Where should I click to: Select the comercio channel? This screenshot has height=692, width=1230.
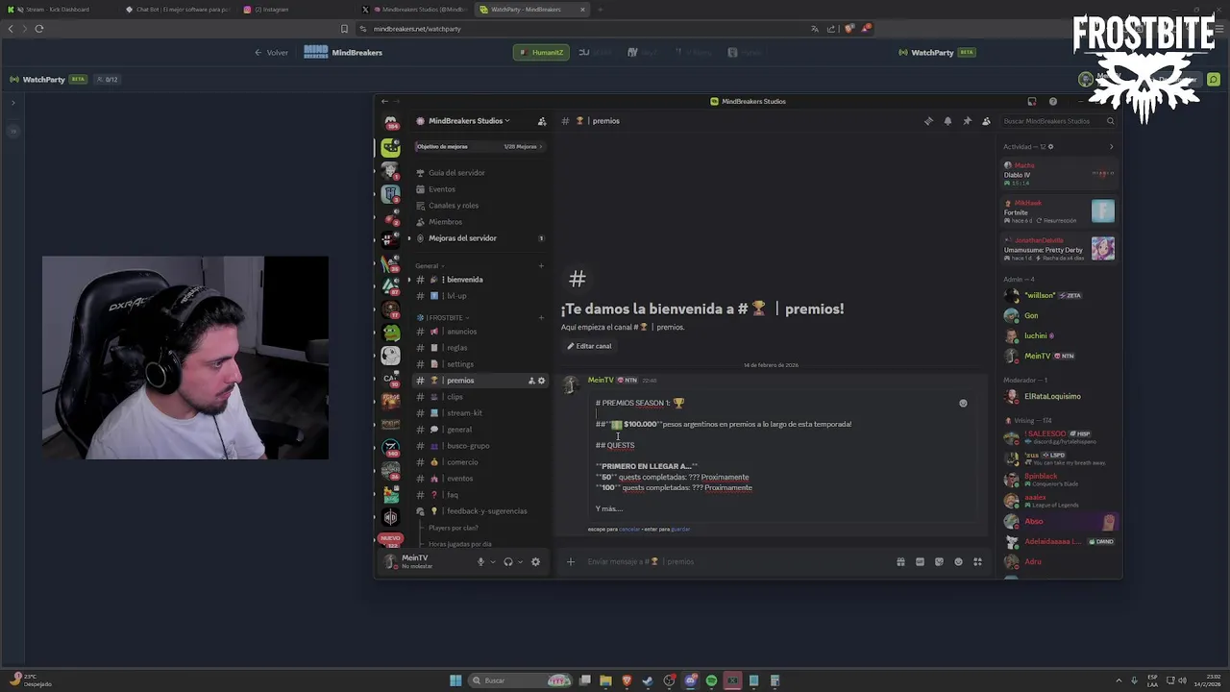click(480, 462)
